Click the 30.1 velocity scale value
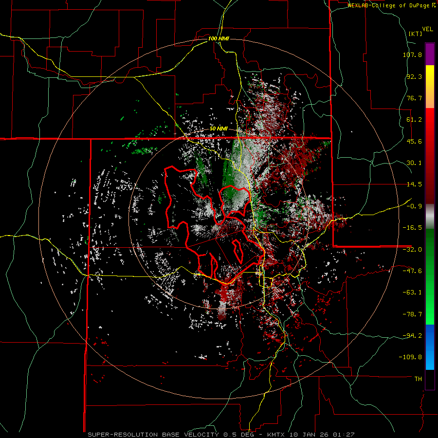 [414, 163]
